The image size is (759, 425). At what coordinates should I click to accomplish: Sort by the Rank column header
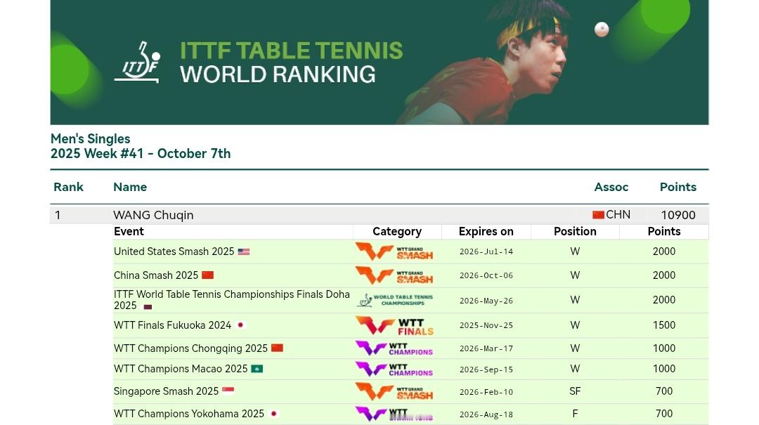coord(68,187)
